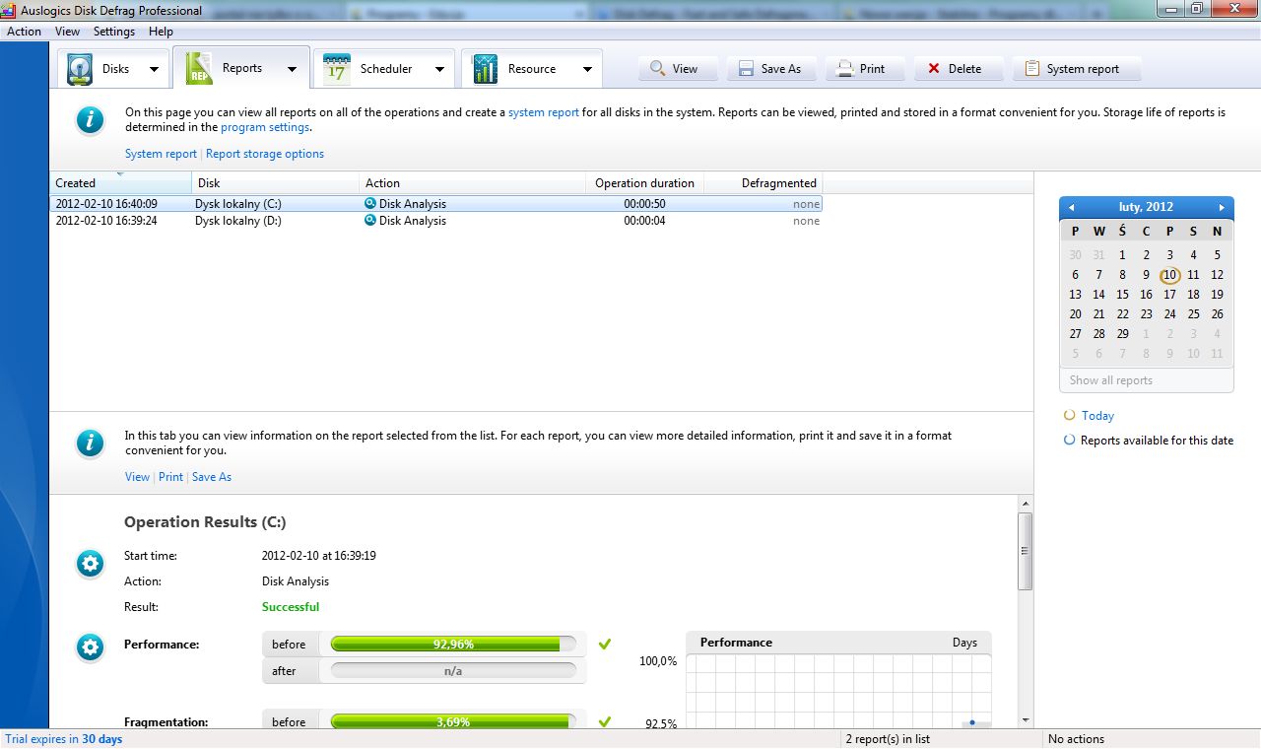Screen dimensions: 1261x749
Task: Follow the system report link in description
Action: pyautogui.click(x=544, y=112)
